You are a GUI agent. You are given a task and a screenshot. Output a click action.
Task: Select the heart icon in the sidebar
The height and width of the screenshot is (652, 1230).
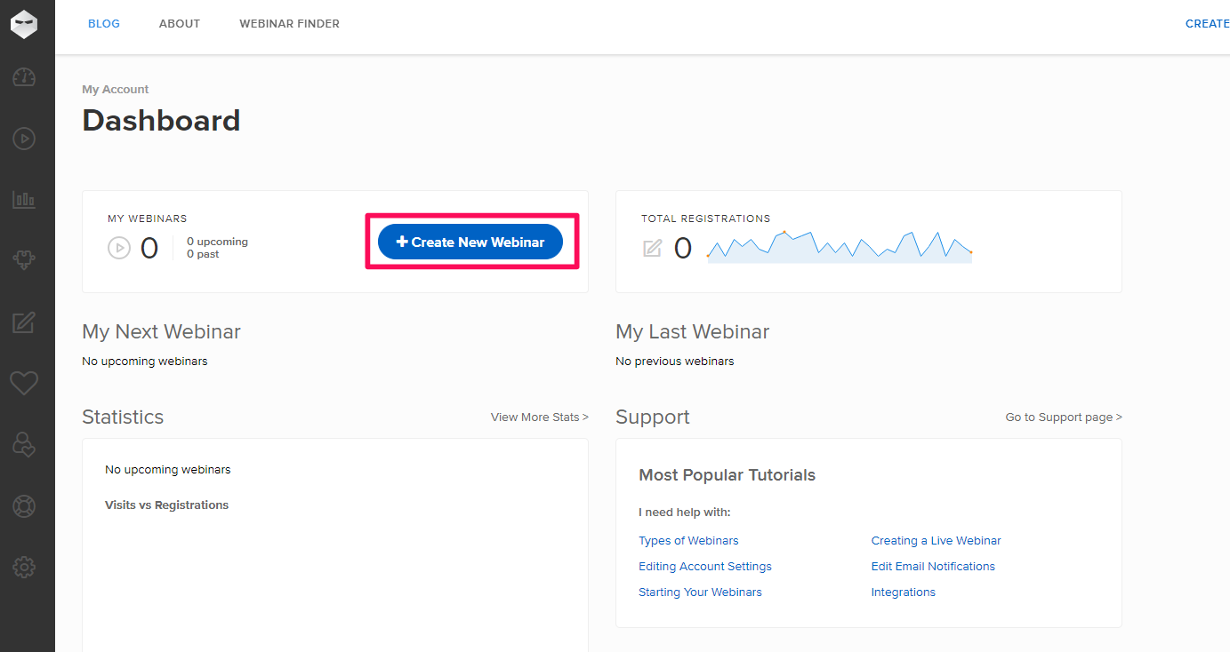23,383
